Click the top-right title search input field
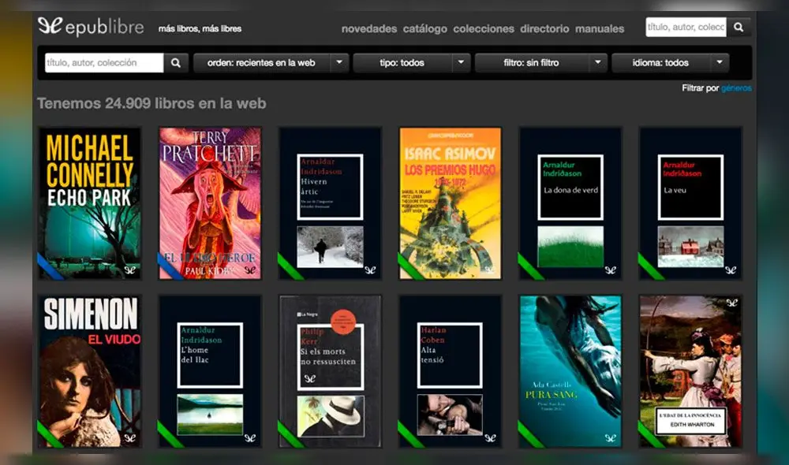789x465 pixels. pos(686,27)
